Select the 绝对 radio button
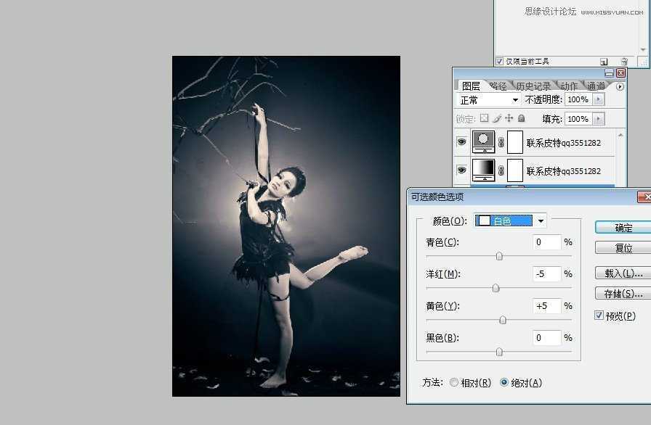The image size is (651, 425). pos(504,382)
